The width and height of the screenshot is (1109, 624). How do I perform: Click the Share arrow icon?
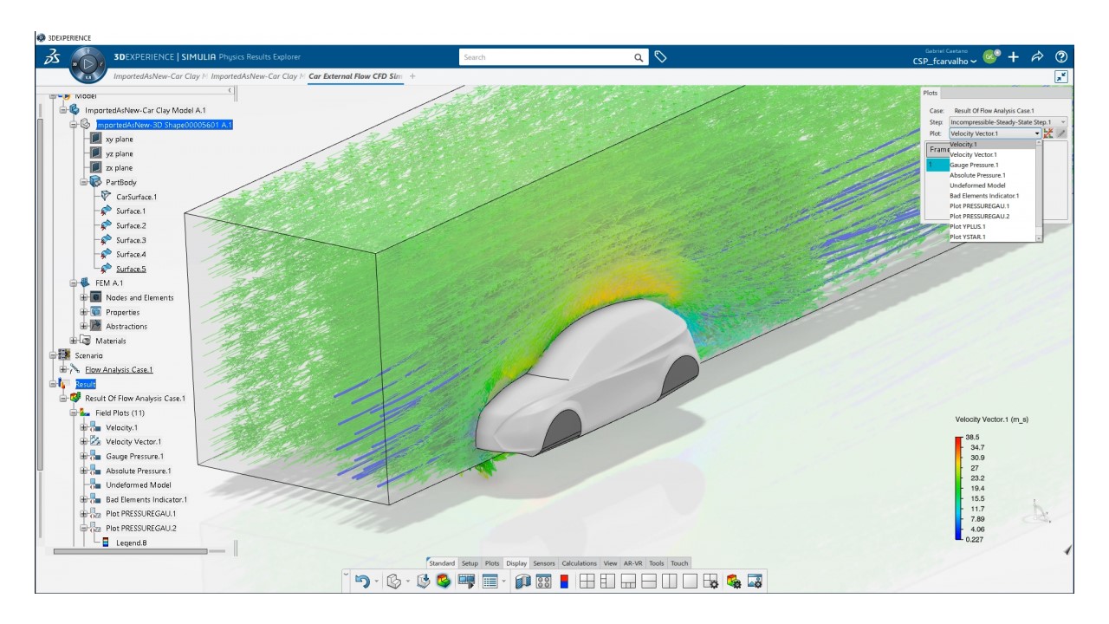[x=1037, y=57]
